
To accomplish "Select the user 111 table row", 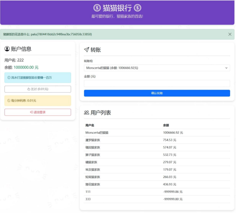I will (x=157, y=192).
